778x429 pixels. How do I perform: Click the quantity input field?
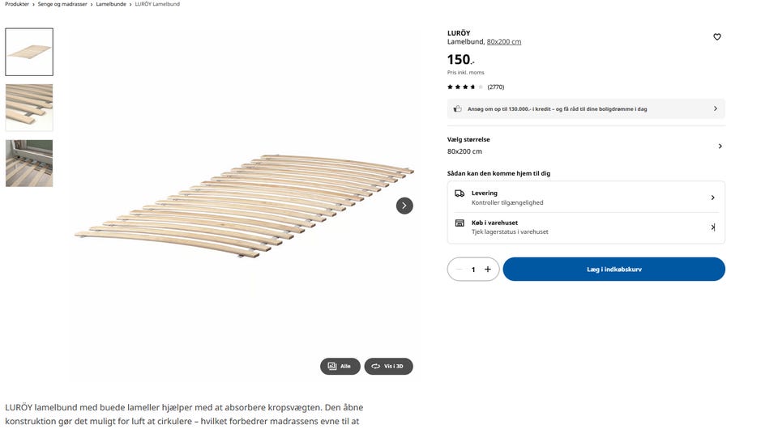[x=473, y=270]
